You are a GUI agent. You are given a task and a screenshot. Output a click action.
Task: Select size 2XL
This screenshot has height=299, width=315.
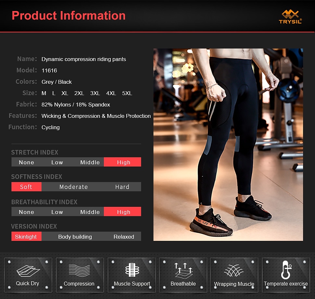point(79,93)
